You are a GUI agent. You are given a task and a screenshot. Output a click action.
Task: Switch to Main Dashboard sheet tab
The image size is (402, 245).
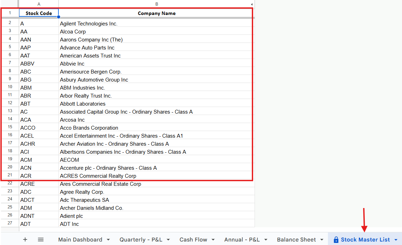[x=80, y=240]
